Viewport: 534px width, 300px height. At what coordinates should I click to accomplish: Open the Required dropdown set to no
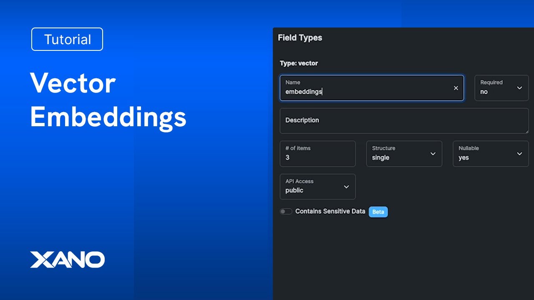tap(501, 88)
